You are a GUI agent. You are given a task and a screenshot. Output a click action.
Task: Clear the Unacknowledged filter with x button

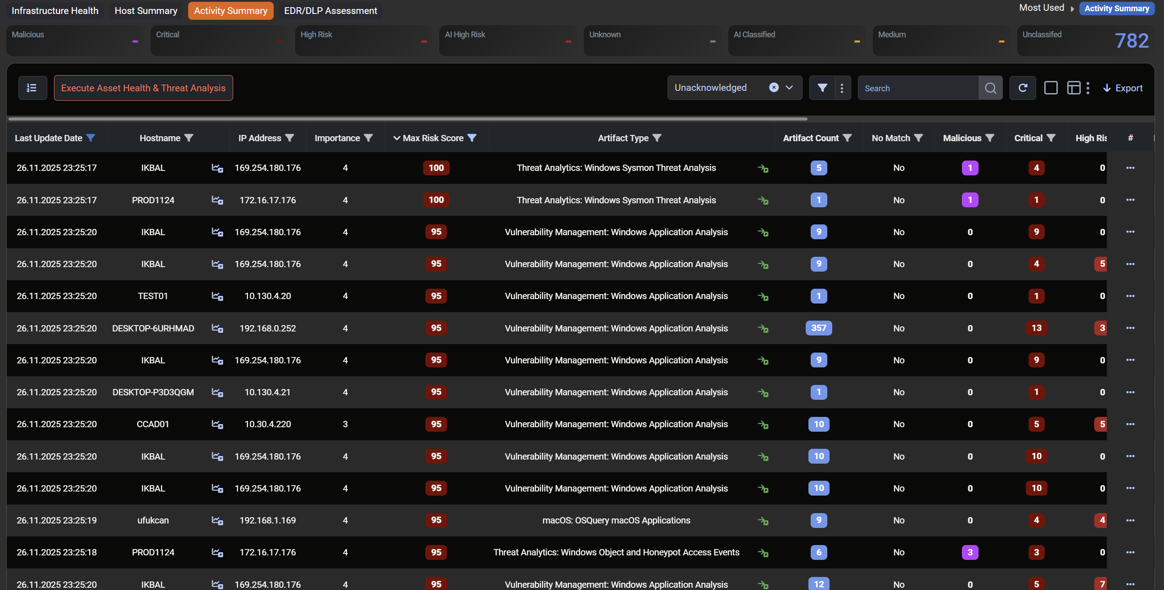point(774,88)
